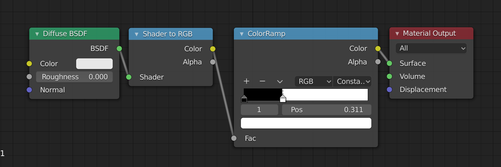Image resolution: width=501 pixels, height=167 pixels.
Task: Open the Constant interpolation dropdown
Action: click(352, 81)
